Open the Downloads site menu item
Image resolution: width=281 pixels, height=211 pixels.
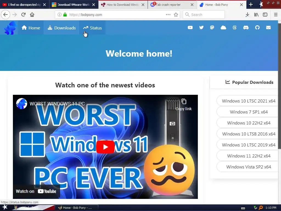coord(62,28)
